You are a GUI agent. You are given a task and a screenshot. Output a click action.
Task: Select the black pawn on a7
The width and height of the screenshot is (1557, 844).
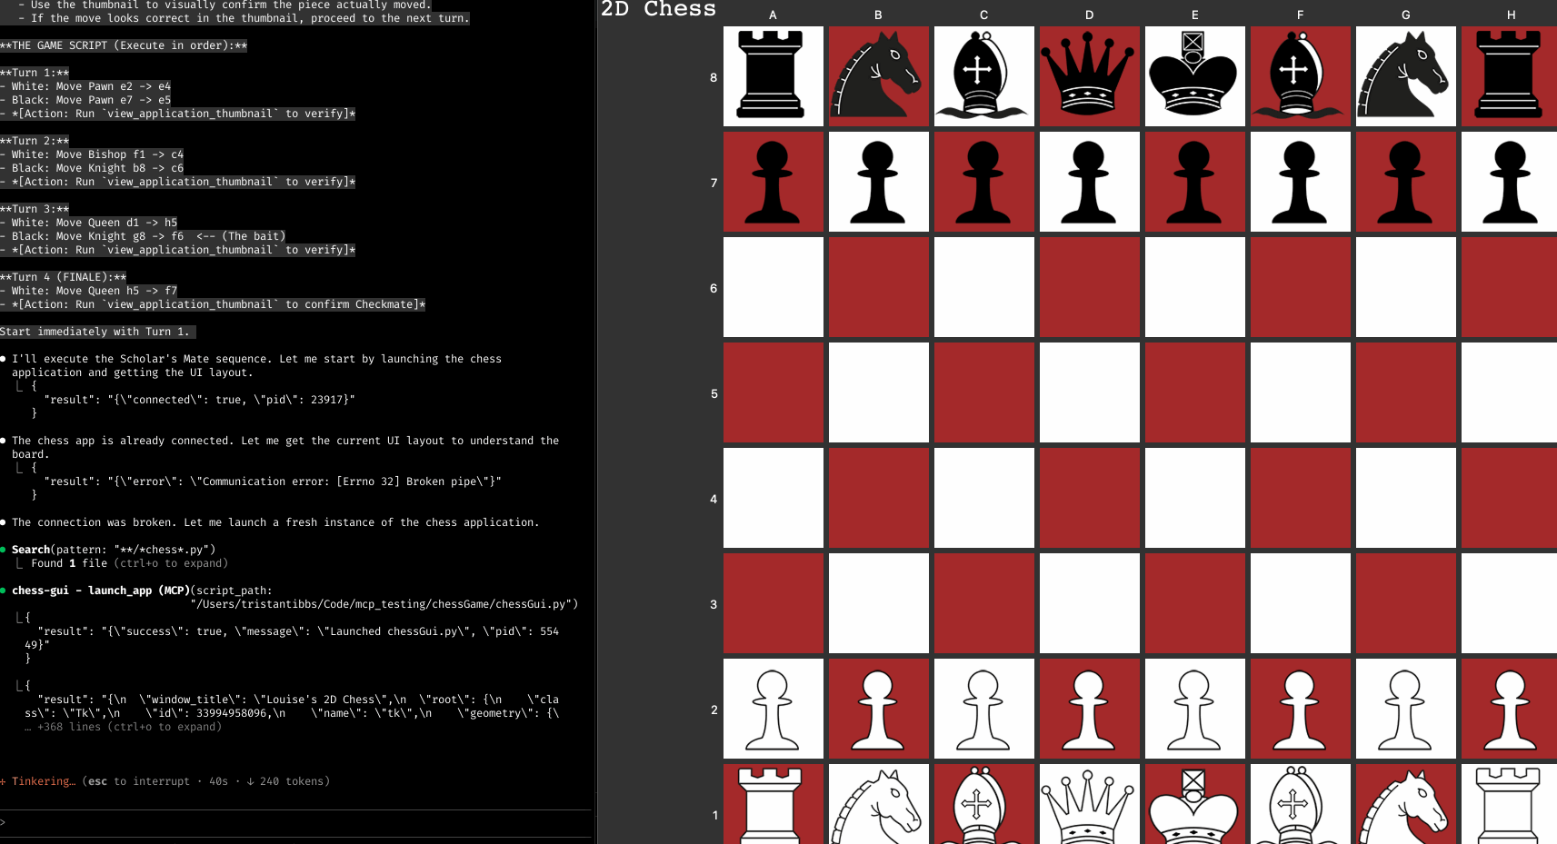click(x=773, y=182)
